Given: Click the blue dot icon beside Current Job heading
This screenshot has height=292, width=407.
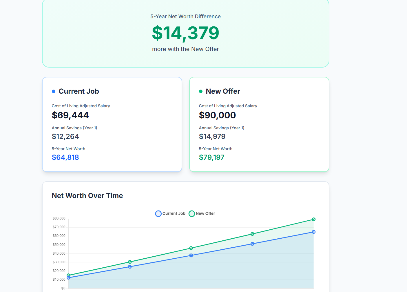Looking at the screenshot, I should coord(53,91).
